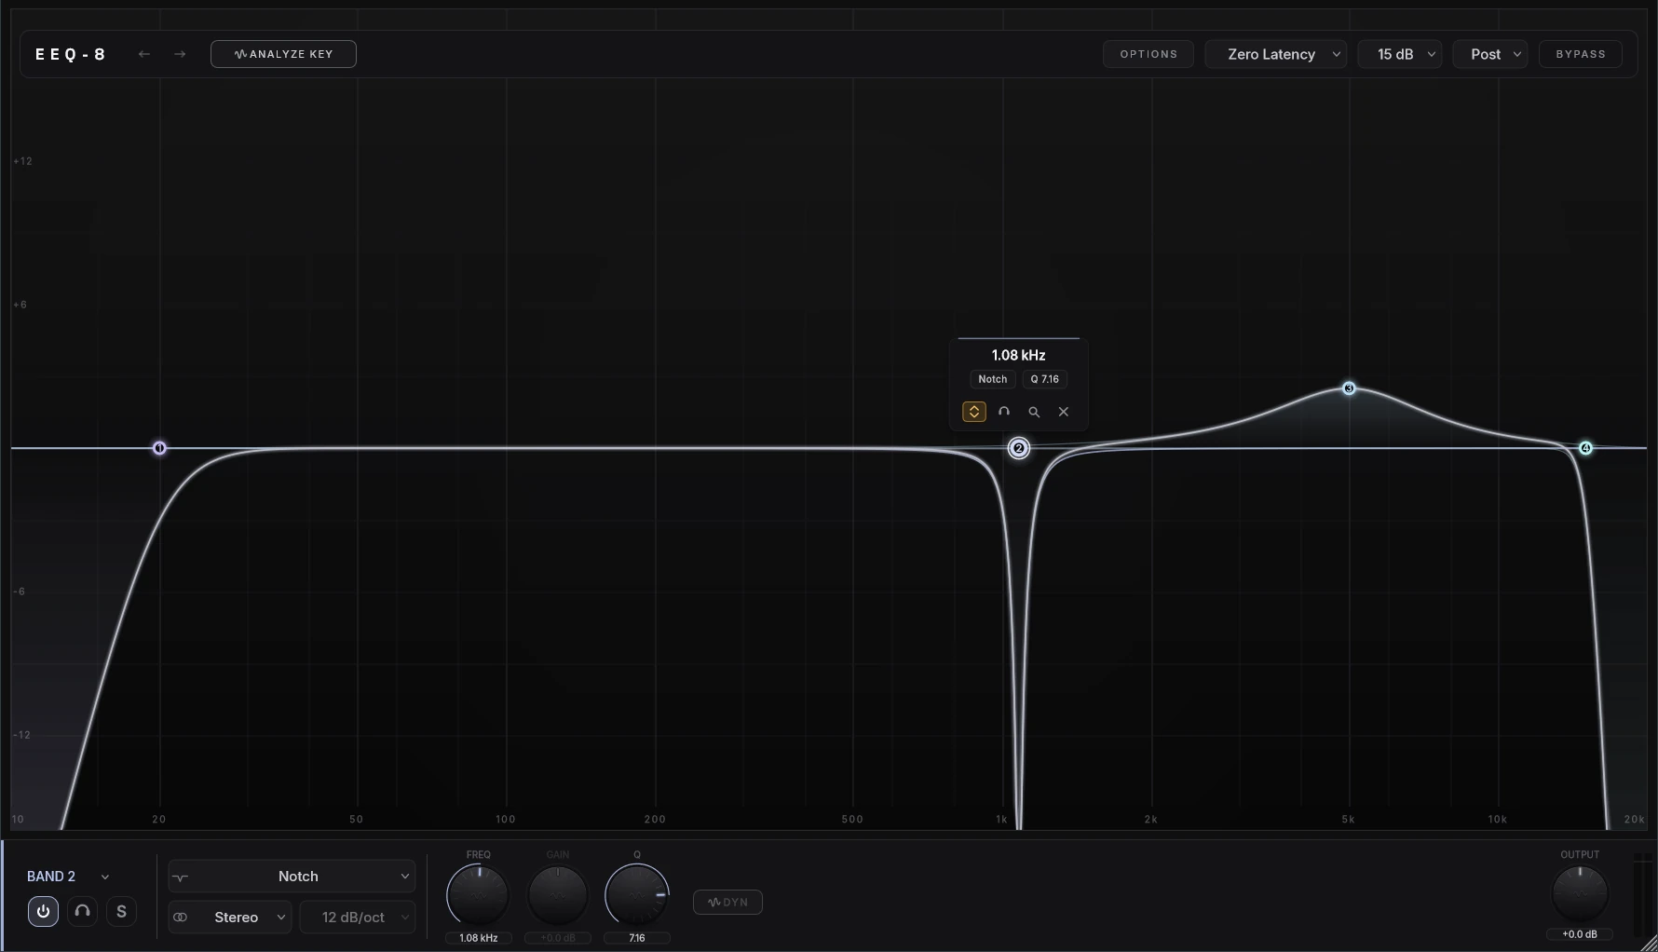
Task: Toggle Band 2 headphone listen button
Action: click(82, 911)
